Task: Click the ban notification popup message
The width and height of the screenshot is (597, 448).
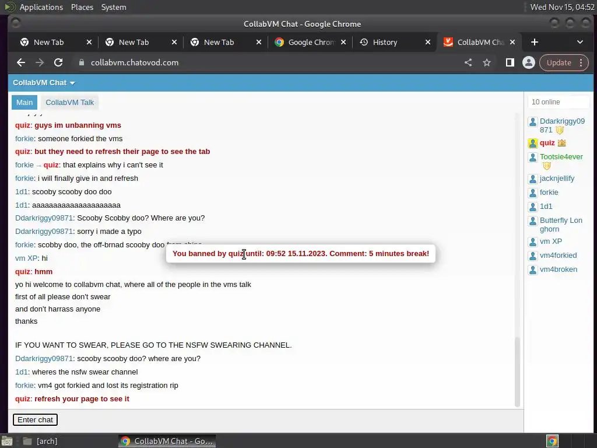Action: click(301, 254)
